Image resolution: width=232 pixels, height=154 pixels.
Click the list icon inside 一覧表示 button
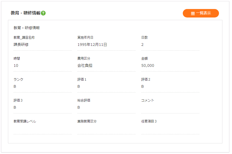coord(193,14)
